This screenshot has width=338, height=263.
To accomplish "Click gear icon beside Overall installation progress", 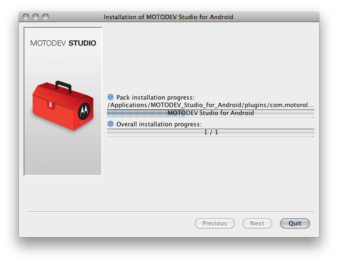I will pyautogui.click(x=111, y=124).
